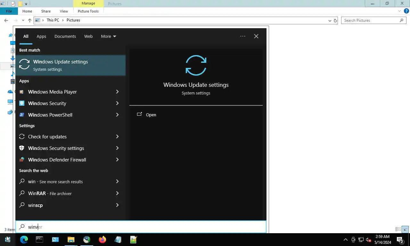
Task: Switch Explorer to details view icon
Action: 398,229
